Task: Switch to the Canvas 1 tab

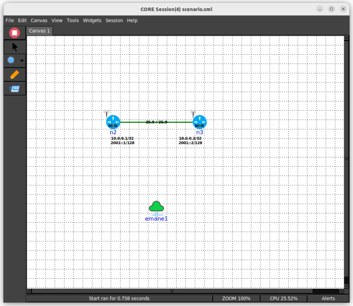Action: tap(39, 31)
